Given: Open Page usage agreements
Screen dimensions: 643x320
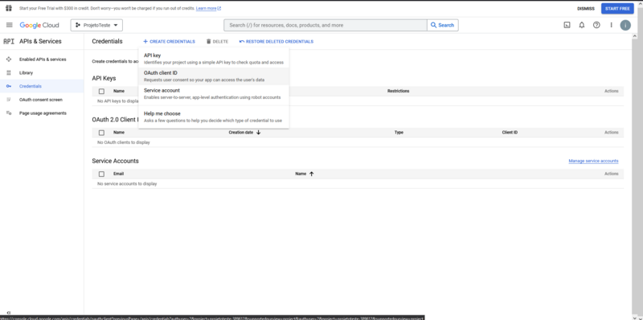Looking at the screenshot, I should pyautogui.click(x=43, y=113).
